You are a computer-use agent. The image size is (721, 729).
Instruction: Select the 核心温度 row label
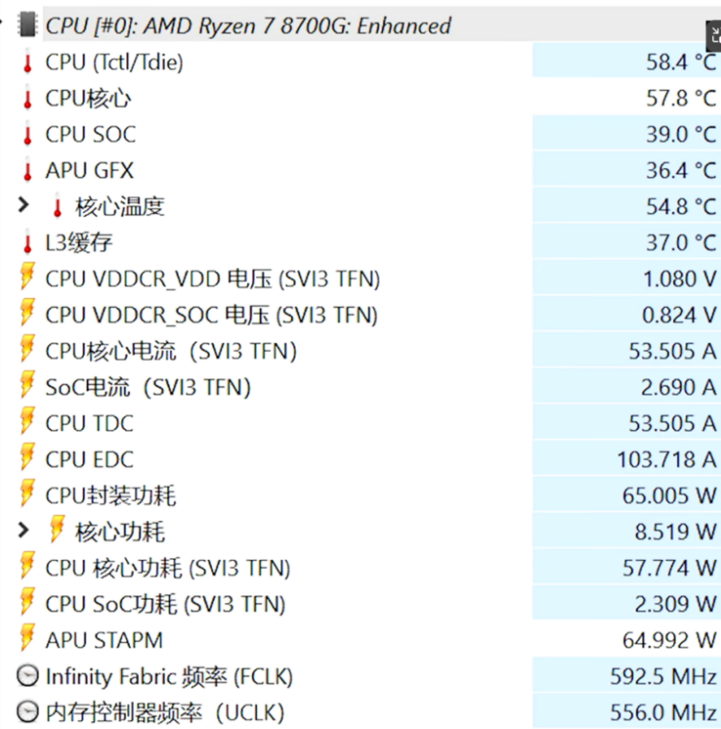pyautogui.click(x=120, y=206)
